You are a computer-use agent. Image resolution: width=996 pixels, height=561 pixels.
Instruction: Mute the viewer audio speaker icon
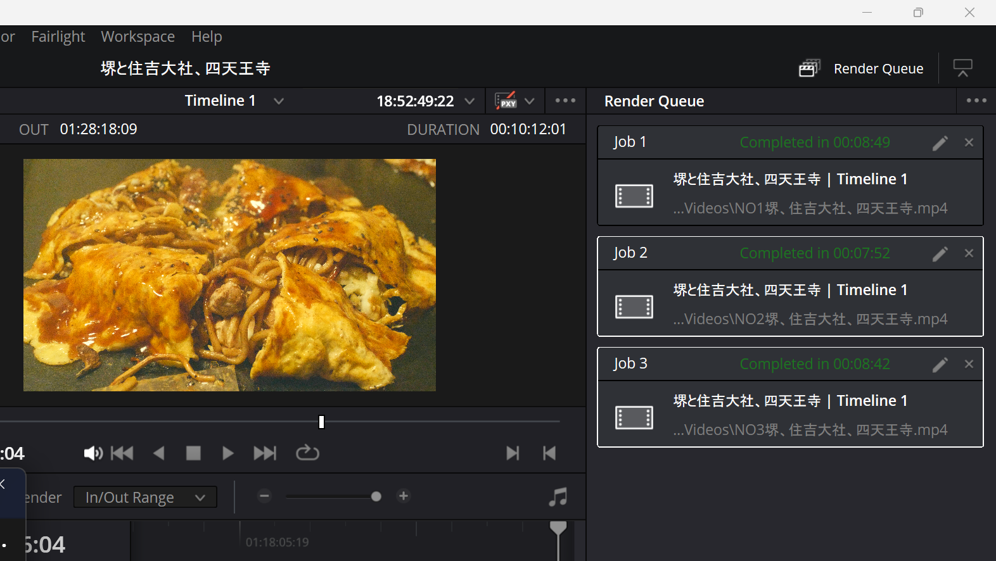coord(93,453)
